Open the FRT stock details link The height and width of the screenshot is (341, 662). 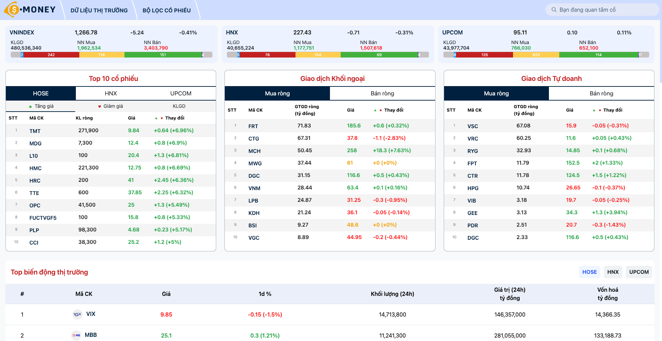(x=253, y=126)
